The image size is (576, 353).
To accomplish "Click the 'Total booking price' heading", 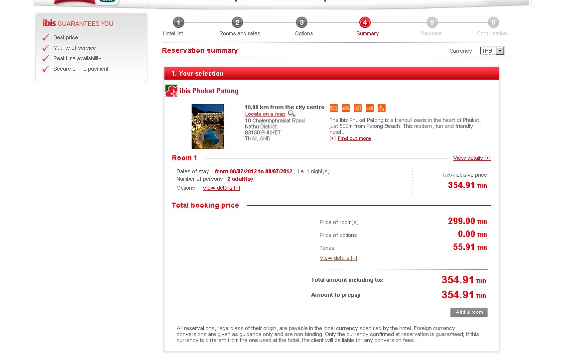I will (205, 205).
